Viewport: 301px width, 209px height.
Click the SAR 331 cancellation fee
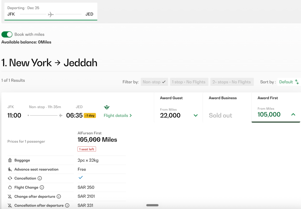[86, 205]
